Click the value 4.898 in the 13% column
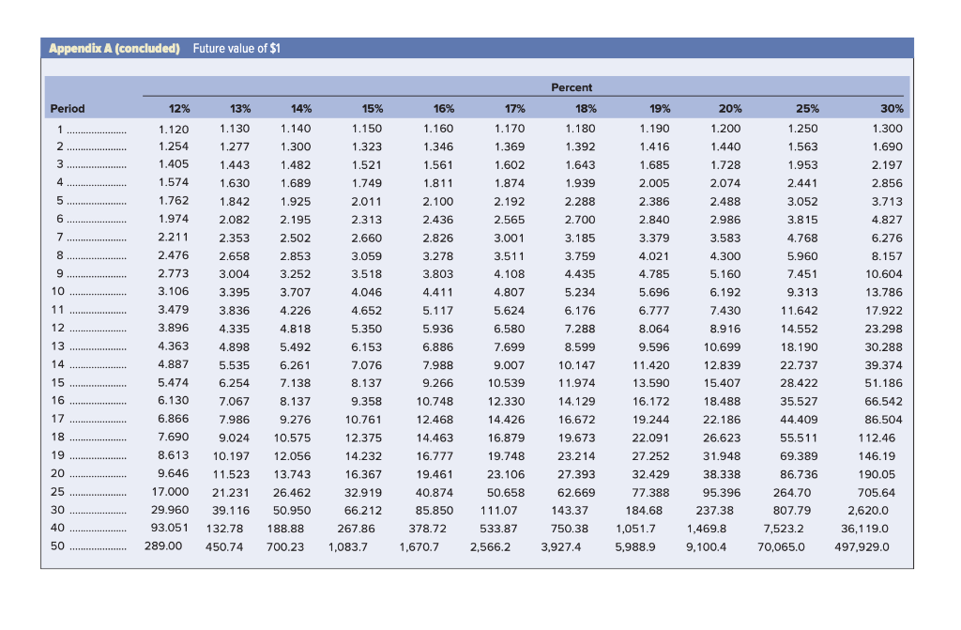This screenshot has height=630, width=961. (x=235, y=347)
